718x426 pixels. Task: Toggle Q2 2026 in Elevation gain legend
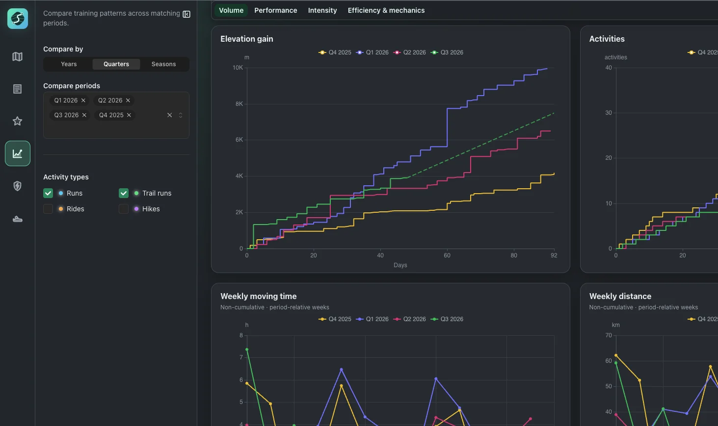click(x=410, y=52)
